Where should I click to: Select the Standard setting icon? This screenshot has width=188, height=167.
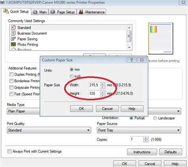(13, 28)
